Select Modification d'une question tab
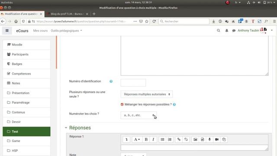 (x=21, y=14)
